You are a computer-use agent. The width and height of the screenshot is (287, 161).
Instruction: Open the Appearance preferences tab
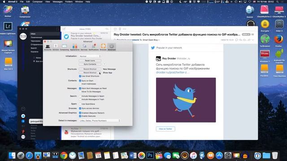pos(75,47)
